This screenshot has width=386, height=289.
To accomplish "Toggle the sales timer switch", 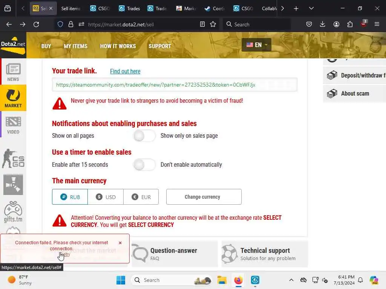I will pos(144,165).
